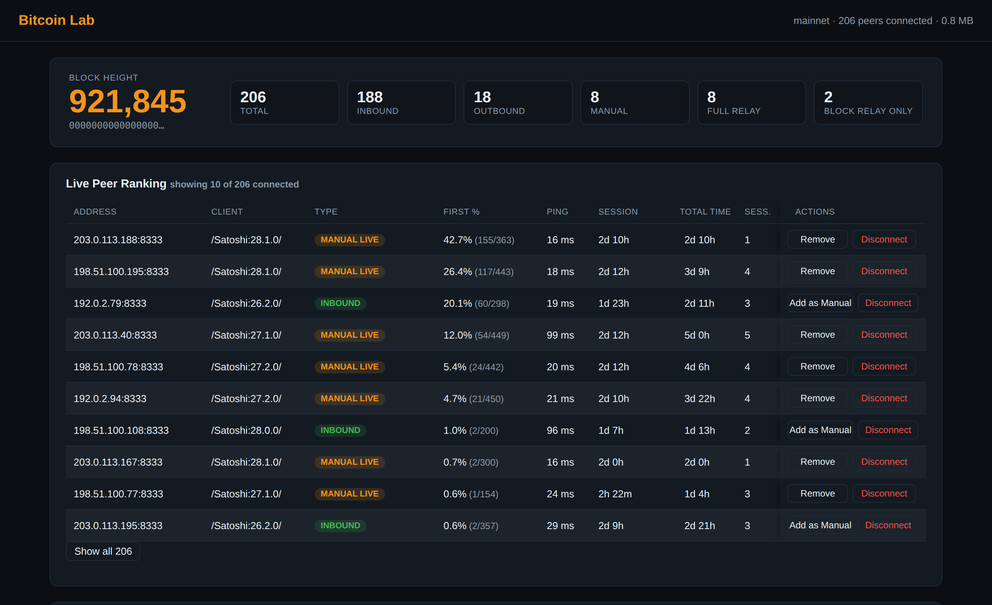Image resolution: width=992 pixels, height=605 pixels.
Task: Click client /Satoshi:28.0.0/ in the table
Action: tap(246, 431)
